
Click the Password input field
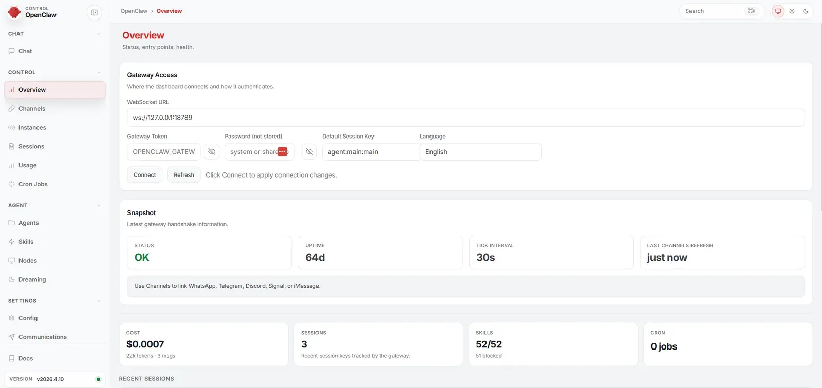[x=259, y=152]
